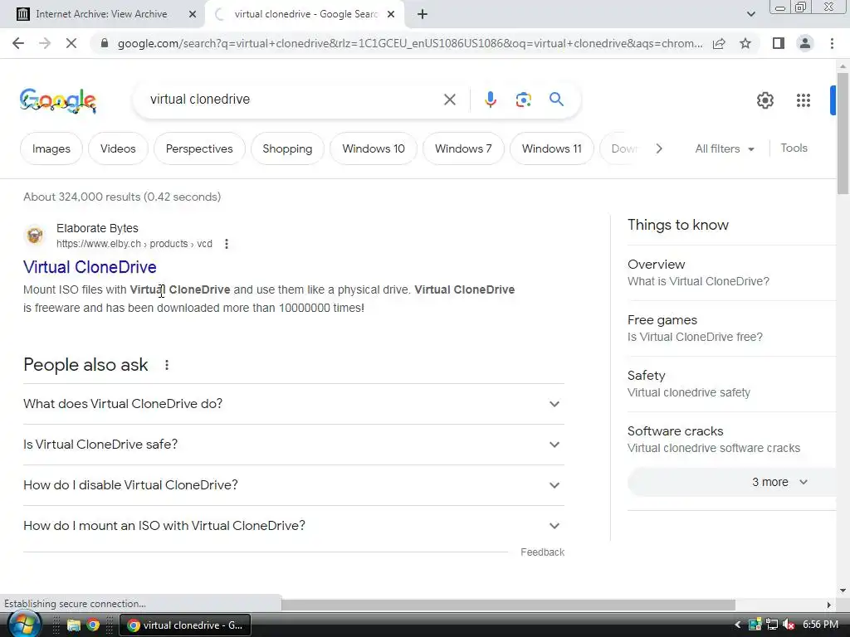Open Overview: What is Virtual CloneDrive?
This screenshot has height=637, width=850.
(x=732, y=272)
